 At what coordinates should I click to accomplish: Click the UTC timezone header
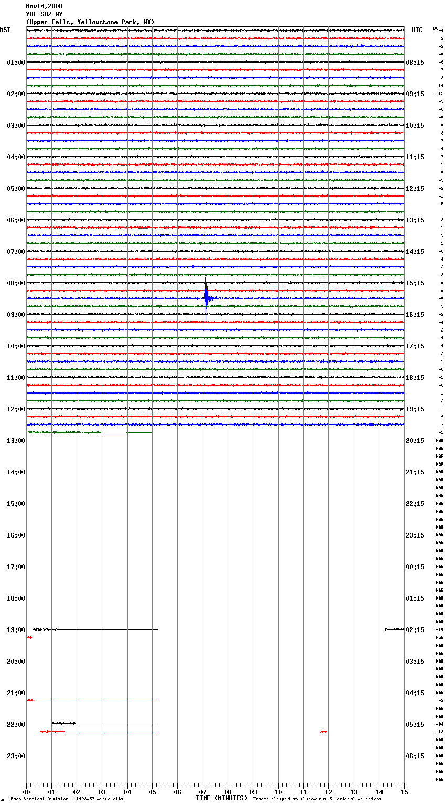point(417,30)
